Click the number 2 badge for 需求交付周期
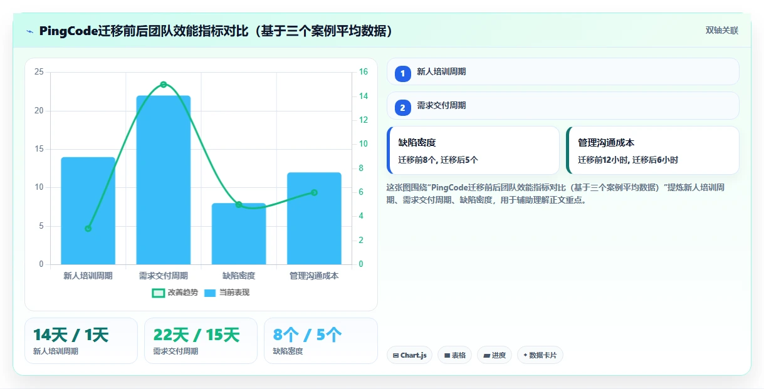The image size is (764, 389). pyautogui.click(x=402, y=108)
